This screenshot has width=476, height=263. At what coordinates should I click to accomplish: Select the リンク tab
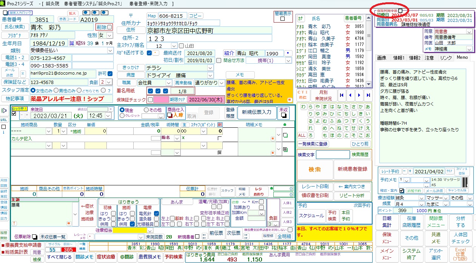point(446,58)
